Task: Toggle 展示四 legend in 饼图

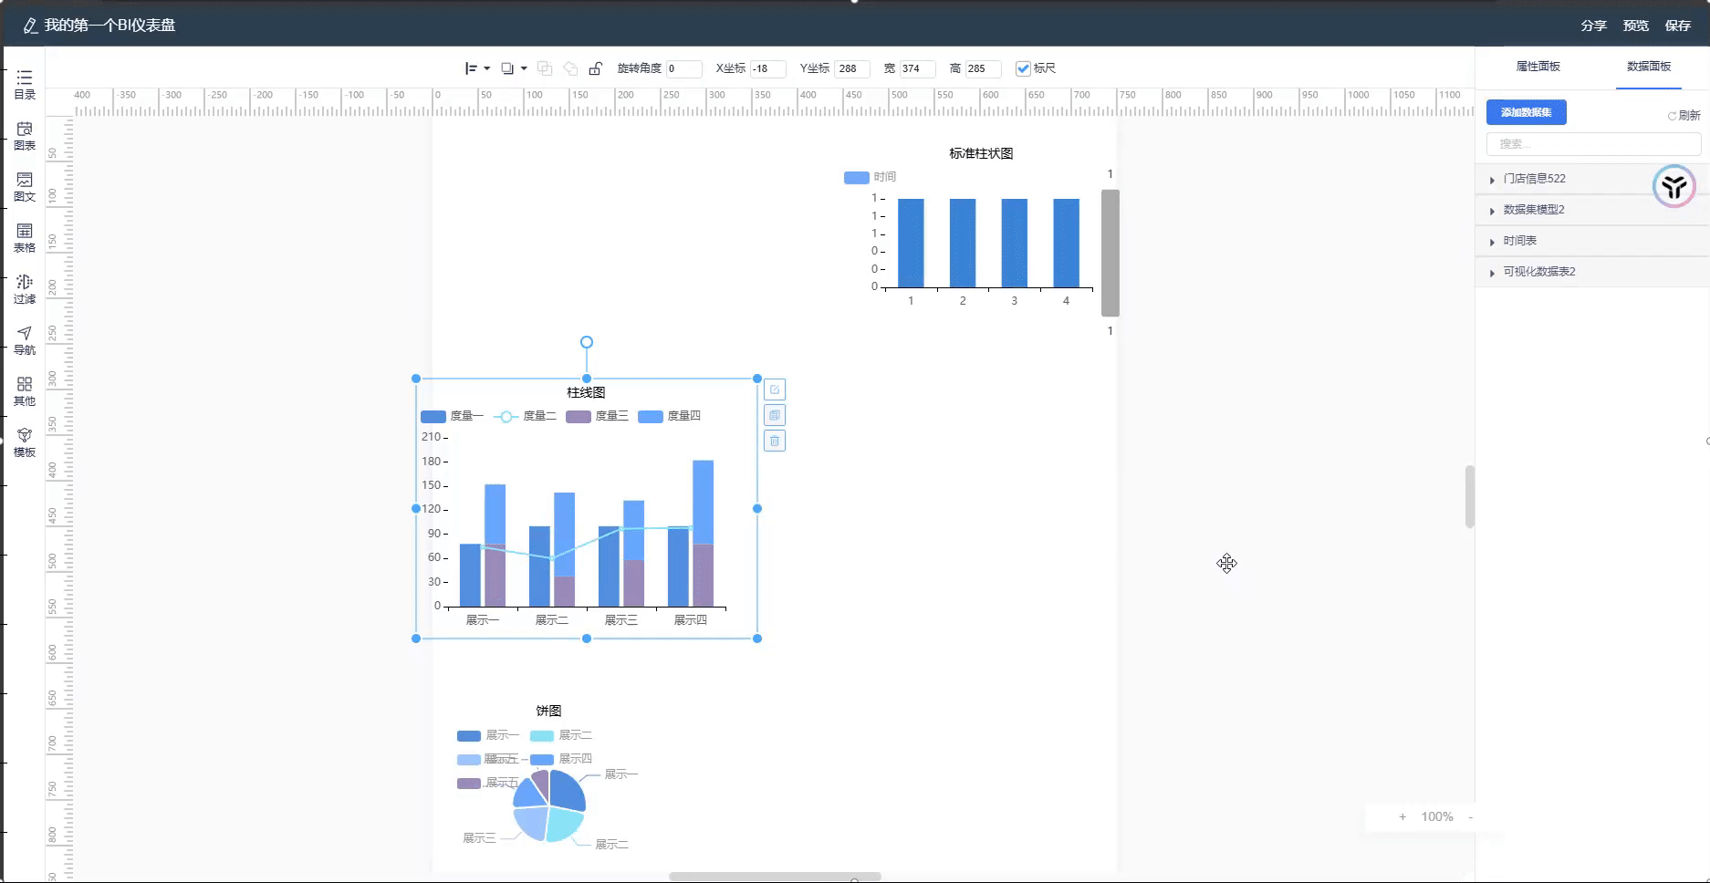Action: (x=561, y=759)
